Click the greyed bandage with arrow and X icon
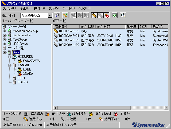Image resolution: width=171 pixels, height=129 pixels. 86,15
